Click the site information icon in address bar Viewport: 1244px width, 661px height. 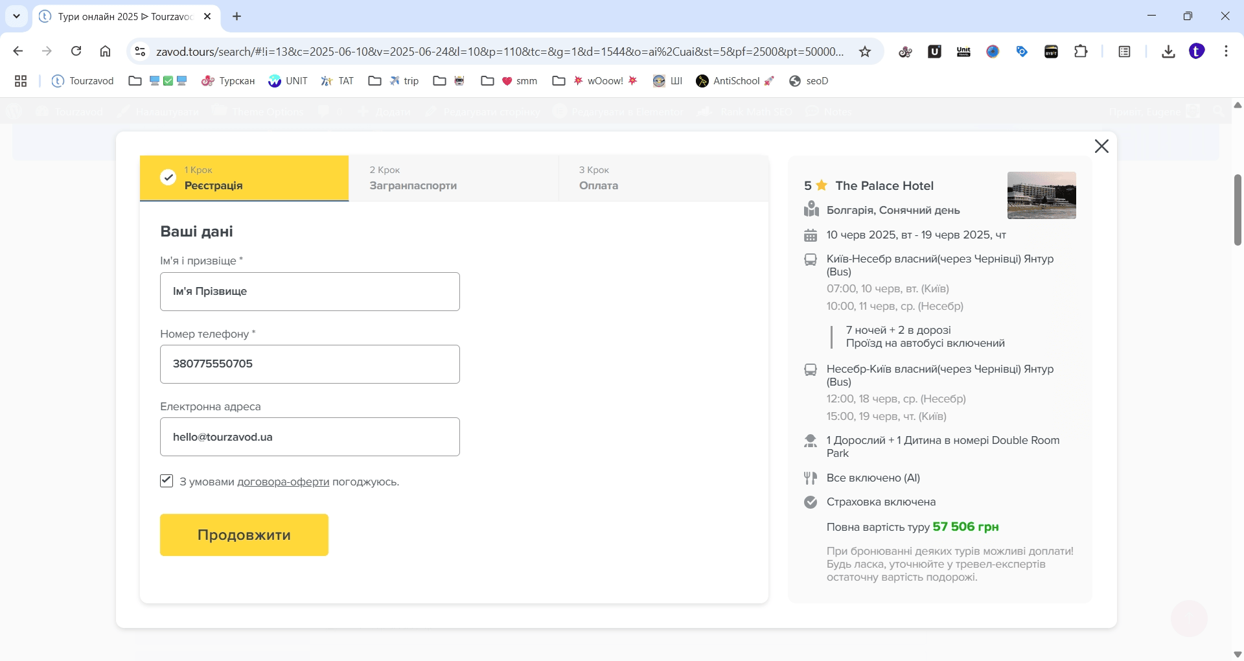click(140, 52)
